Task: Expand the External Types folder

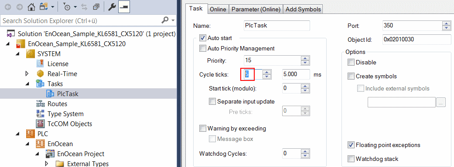Action: (47, 164)
